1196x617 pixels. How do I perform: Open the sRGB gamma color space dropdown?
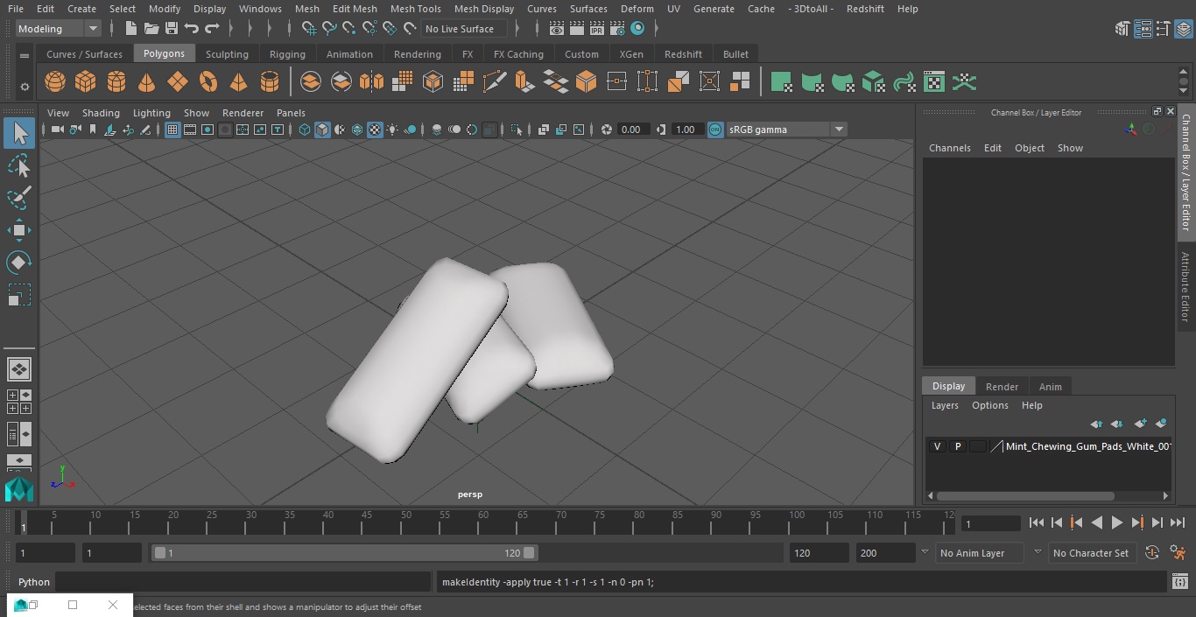[785, 130]
